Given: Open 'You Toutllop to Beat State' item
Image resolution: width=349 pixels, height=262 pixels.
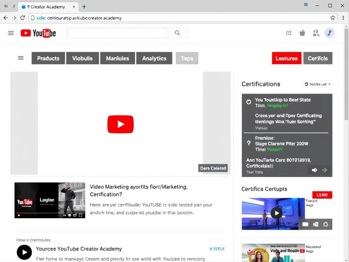Looking at the screenshot, I should coord(283,100).
